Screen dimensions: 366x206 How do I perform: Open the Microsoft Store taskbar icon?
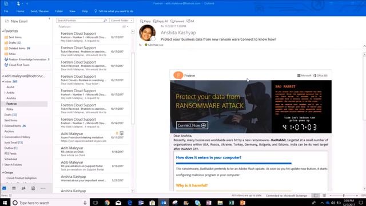(152, 203)
